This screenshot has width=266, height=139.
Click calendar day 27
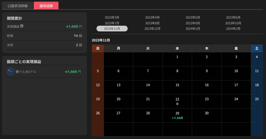(x=118, y=116)
